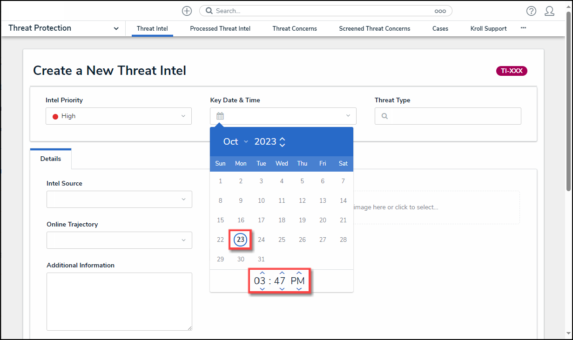Click the calendar icon in Key Date field
Viewport: 573px width, 340px height.
pos(220,116)
